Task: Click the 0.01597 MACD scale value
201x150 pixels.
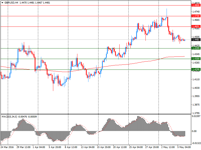Action: click(x=196, y=116)
